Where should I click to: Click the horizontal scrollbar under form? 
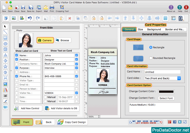pyautogui.click(x=45, y=116)
